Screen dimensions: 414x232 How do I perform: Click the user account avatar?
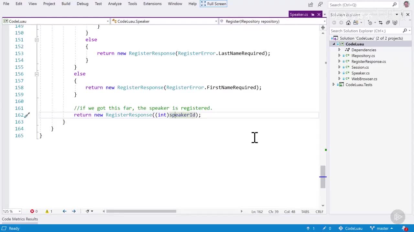(407, 4)
